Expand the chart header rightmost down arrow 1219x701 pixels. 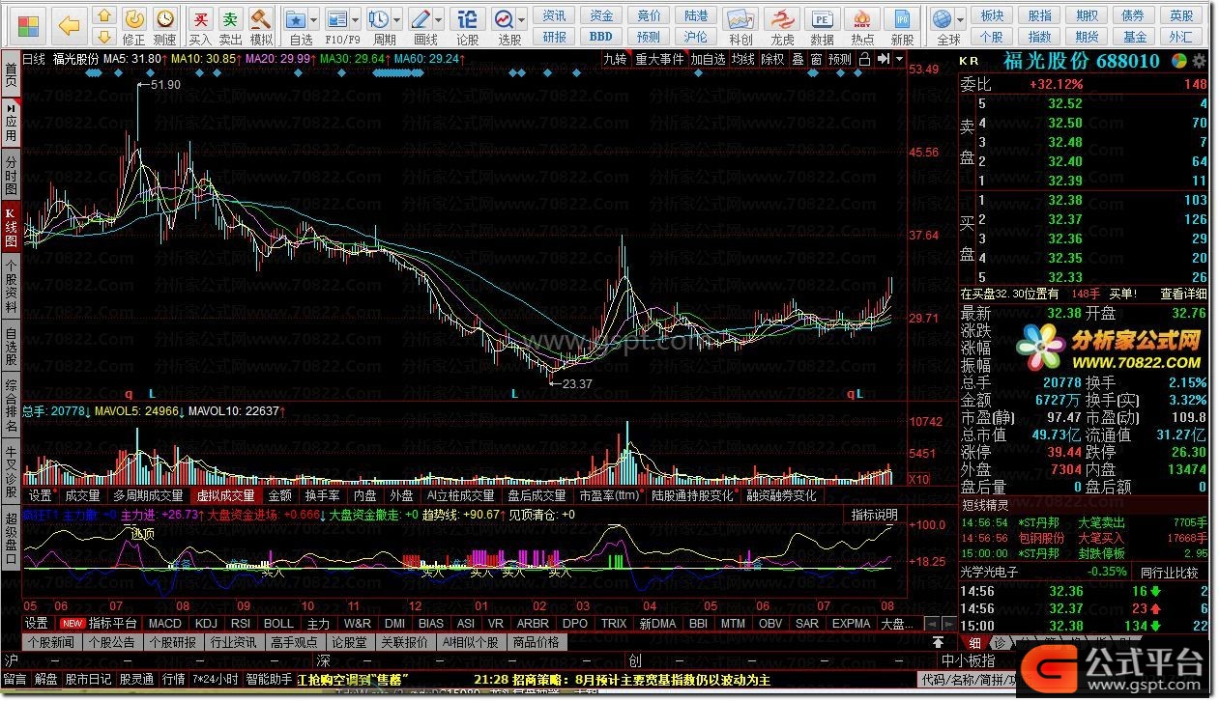click(x=899, y=59)
